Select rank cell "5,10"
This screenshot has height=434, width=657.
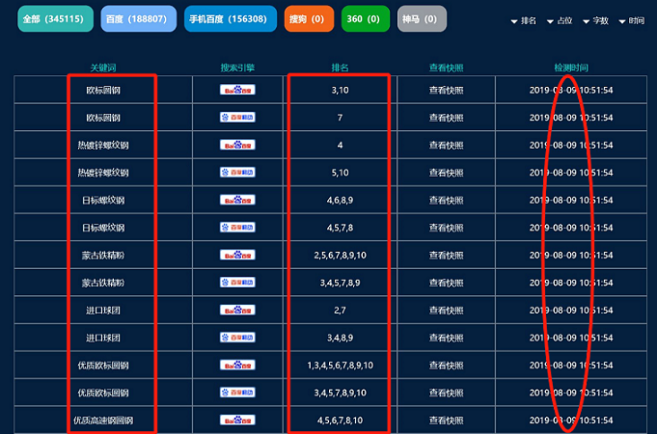(340, 173)
